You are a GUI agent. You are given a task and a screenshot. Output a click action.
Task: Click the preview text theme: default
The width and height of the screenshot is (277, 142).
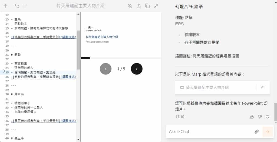(94, 31)
